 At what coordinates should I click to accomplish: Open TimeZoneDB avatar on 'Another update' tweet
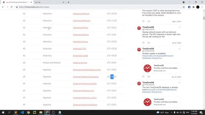(139, 50)
